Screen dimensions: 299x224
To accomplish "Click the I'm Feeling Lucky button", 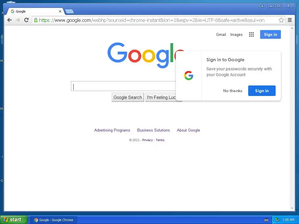I will 161,97.
